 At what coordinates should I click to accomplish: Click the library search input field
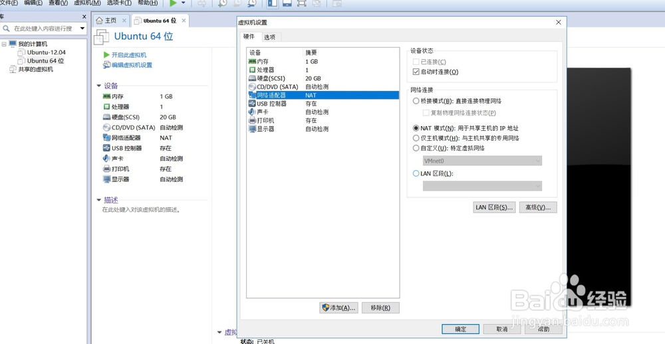click(x=45, y=29)
